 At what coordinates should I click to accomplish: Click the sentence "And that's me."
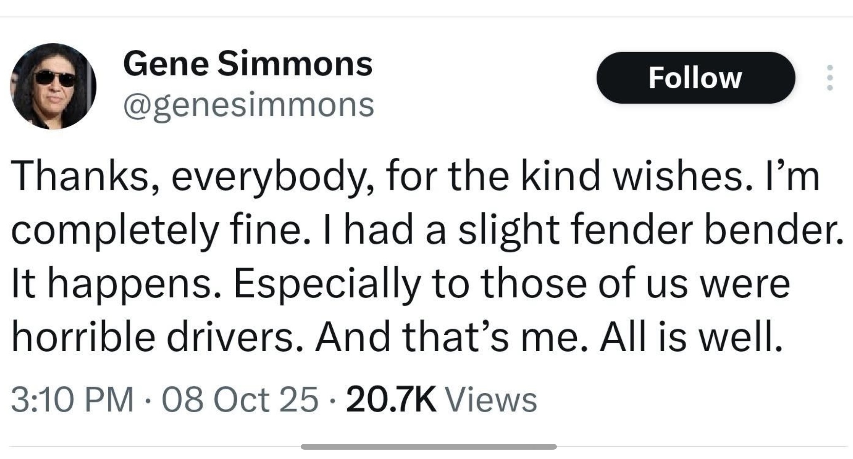pyautogui.click(x=451, y=337)
